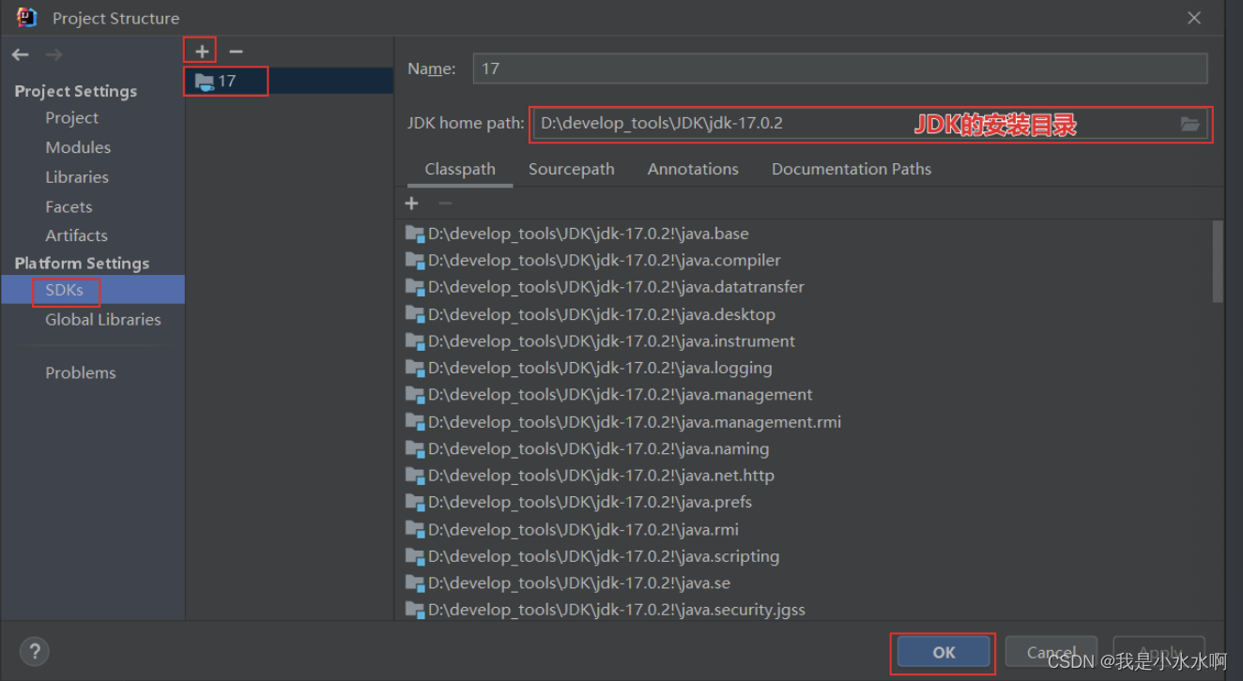Navigate back with left arrow
Viewport: 1243px width, 681px height.
coord(21,55)
